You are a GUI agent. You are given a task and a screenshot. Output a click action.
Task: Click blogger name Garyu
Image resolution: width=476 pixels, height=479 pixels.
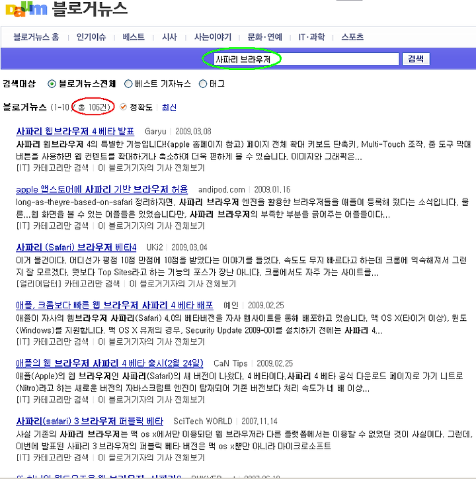pyautogui.click(x=155, y=132)
